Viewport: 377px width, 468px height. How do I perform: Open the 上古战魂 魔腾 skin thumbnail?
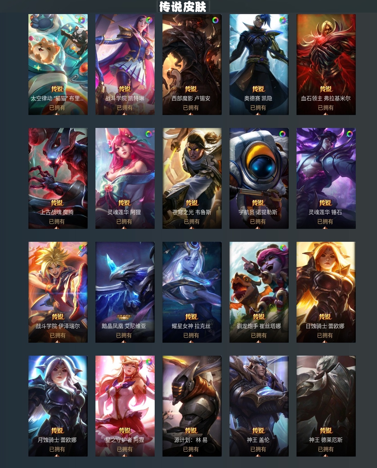pos(58,178)
